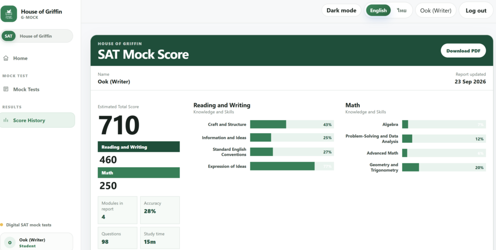Click the total score 710
Image resolution: width=496 pixels, height=250 pixels.
119,125
